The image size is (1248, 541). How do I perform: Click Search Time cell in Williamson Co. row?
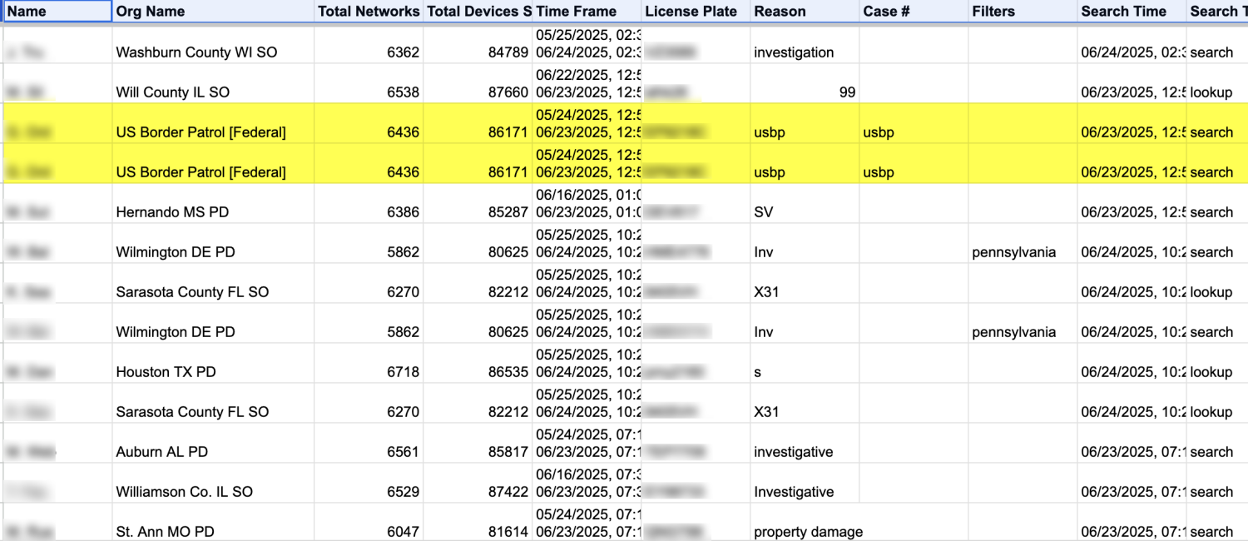1132,484
